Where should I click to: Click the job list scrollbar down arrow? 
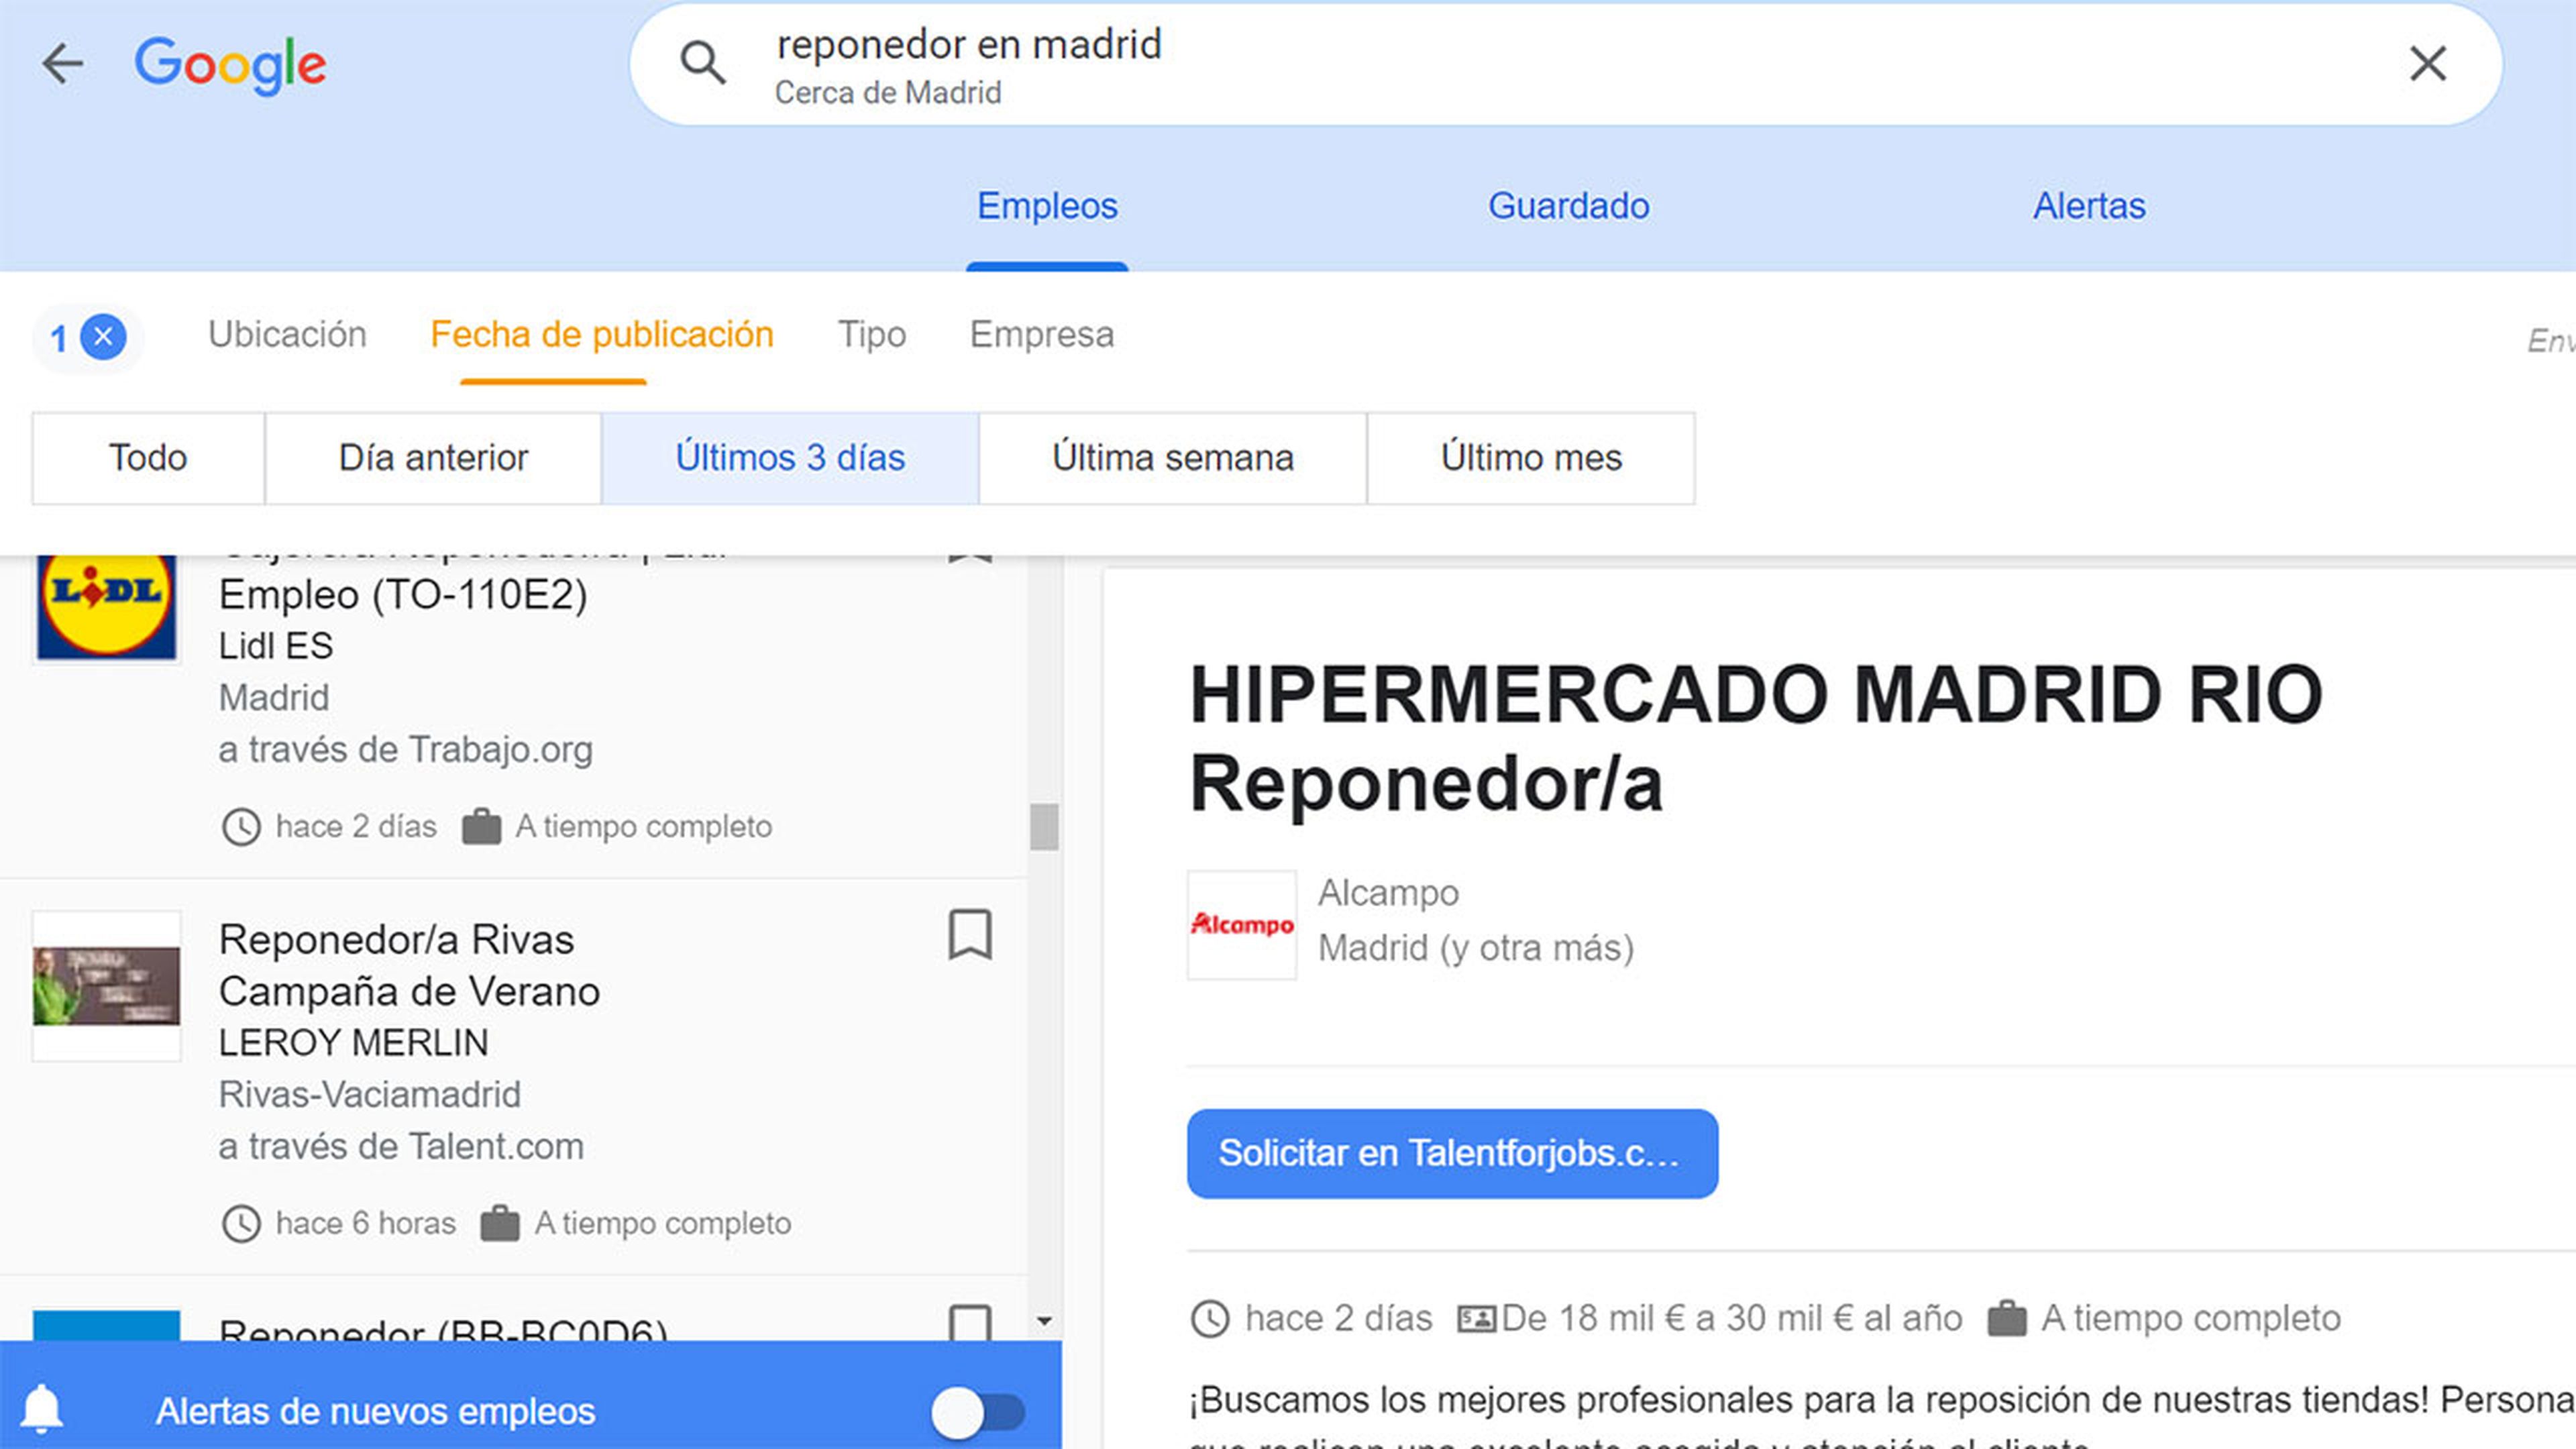(x=1044, y=1321)
